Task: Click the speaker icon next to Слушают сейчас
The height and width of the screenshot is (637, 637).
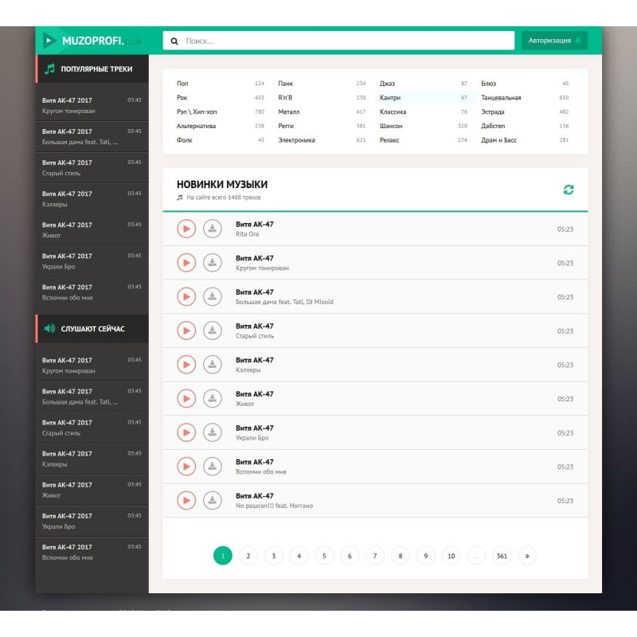Action: tap(49, 329)
